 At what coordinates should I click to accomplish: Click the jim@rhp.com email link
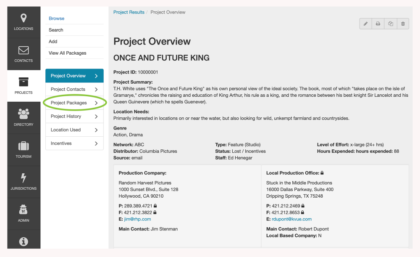coord(137,219)
